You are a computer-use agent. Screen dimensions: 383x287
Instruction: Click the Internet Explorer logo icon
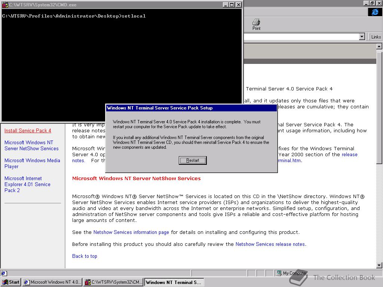click(375, 12)
